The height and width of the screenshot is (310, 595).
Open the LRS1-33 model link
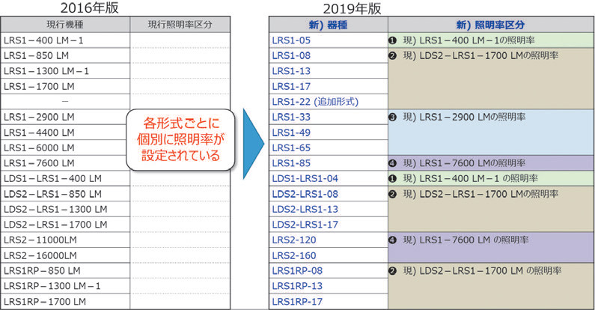pyautogui.click(x=291, y=117)
